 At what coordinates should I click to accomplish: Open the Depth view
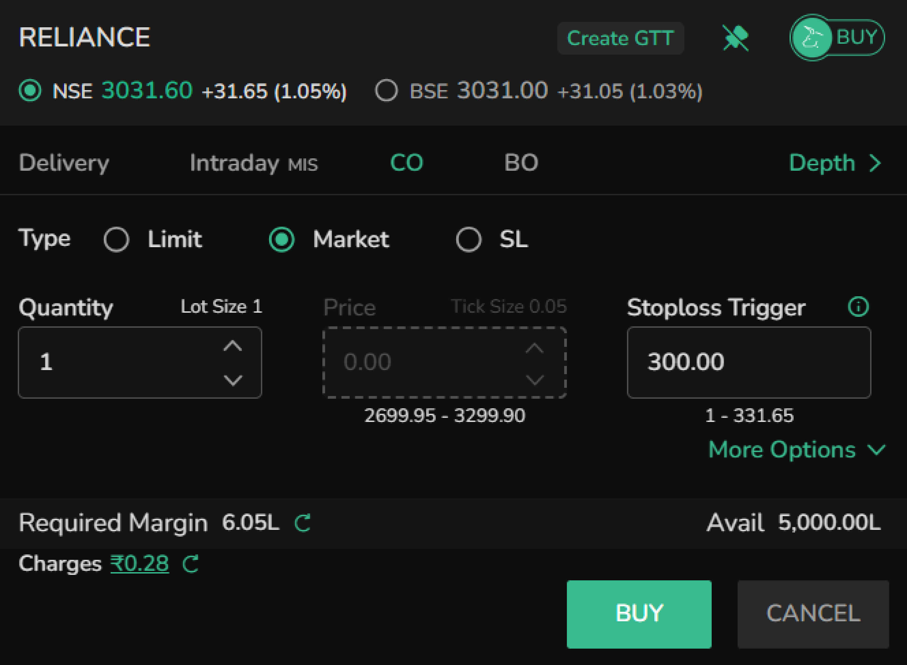(836, 163)
